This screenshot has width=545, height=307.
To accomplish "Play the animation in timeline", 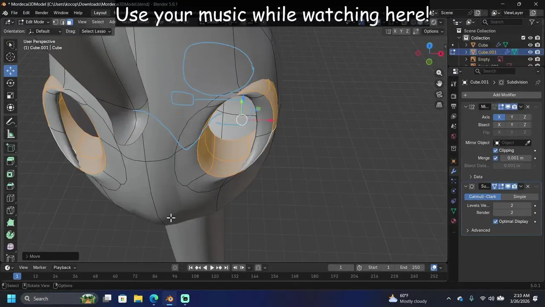I will (212, 268).
